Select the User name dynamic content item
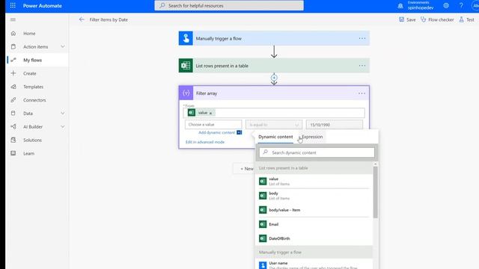Image resolution: width=479 pixels, height=269 pixels. pyautogui.click(x=314, y=265)
